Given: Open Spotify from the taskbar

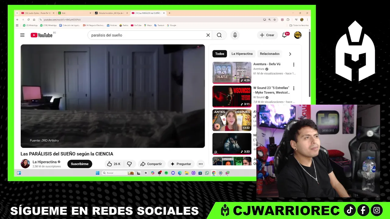Looking at the screenshot, I should 166,173.
